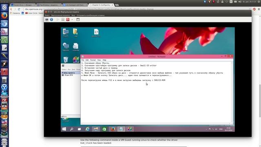Screen dimensions: 261x147
Task: Open Search from guest taskbar
Action: pos(72,129)
